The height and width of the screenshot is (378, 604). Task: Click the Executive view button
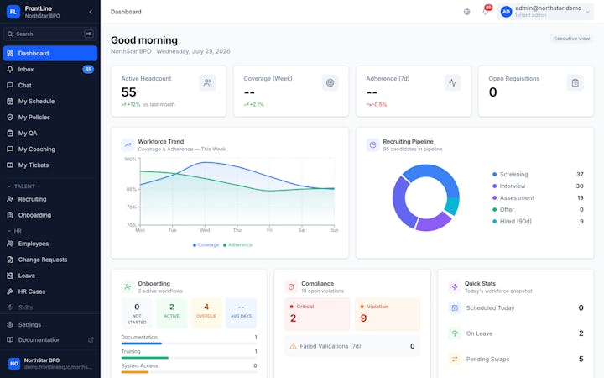[571, 39]
